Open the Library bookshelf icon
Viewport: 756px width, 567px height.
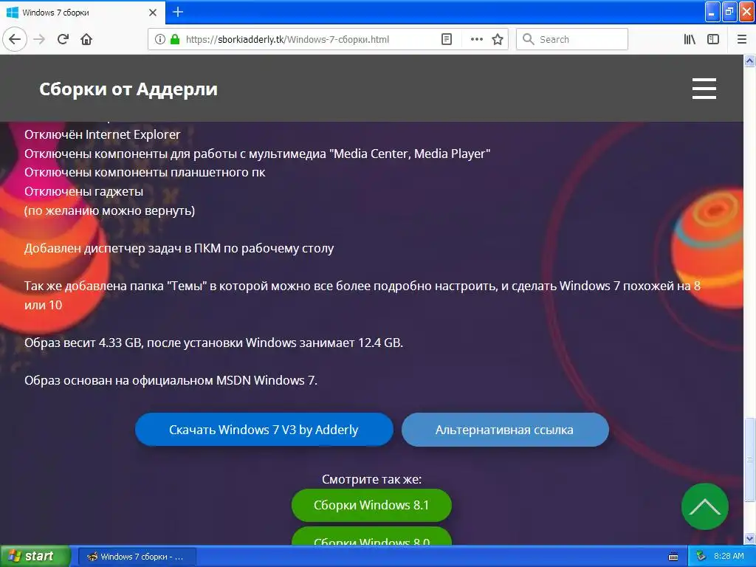pos(690,39)
